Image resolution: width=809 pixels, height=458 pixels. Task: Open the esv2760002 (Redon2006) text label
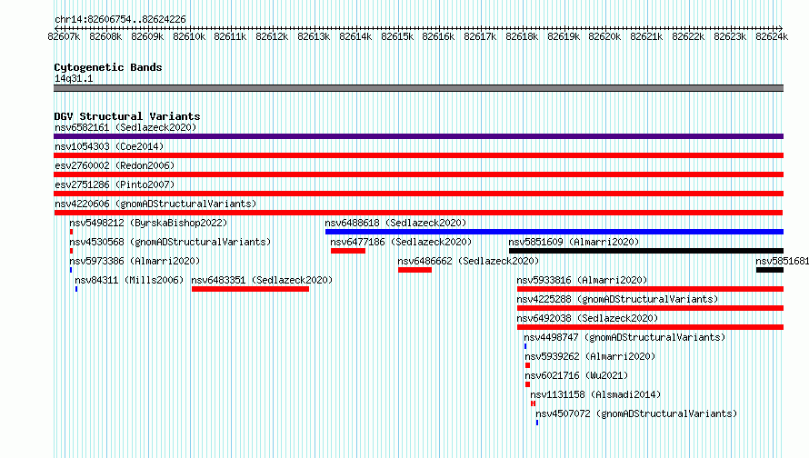click(115, 165)
